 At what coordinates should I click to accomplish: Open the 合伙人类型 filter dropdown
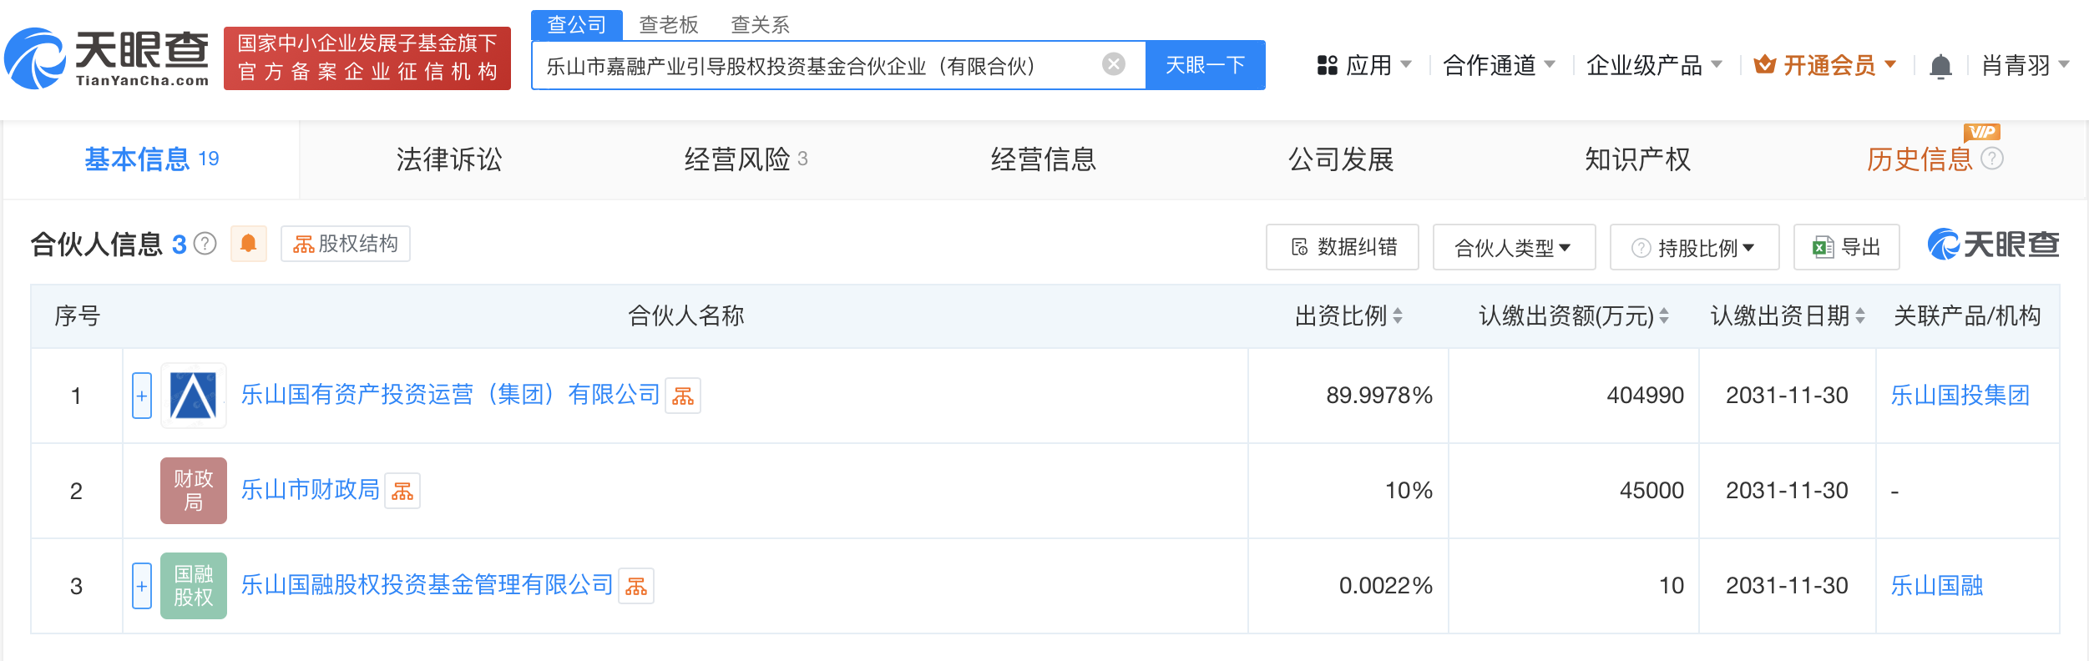point(1514,247)
